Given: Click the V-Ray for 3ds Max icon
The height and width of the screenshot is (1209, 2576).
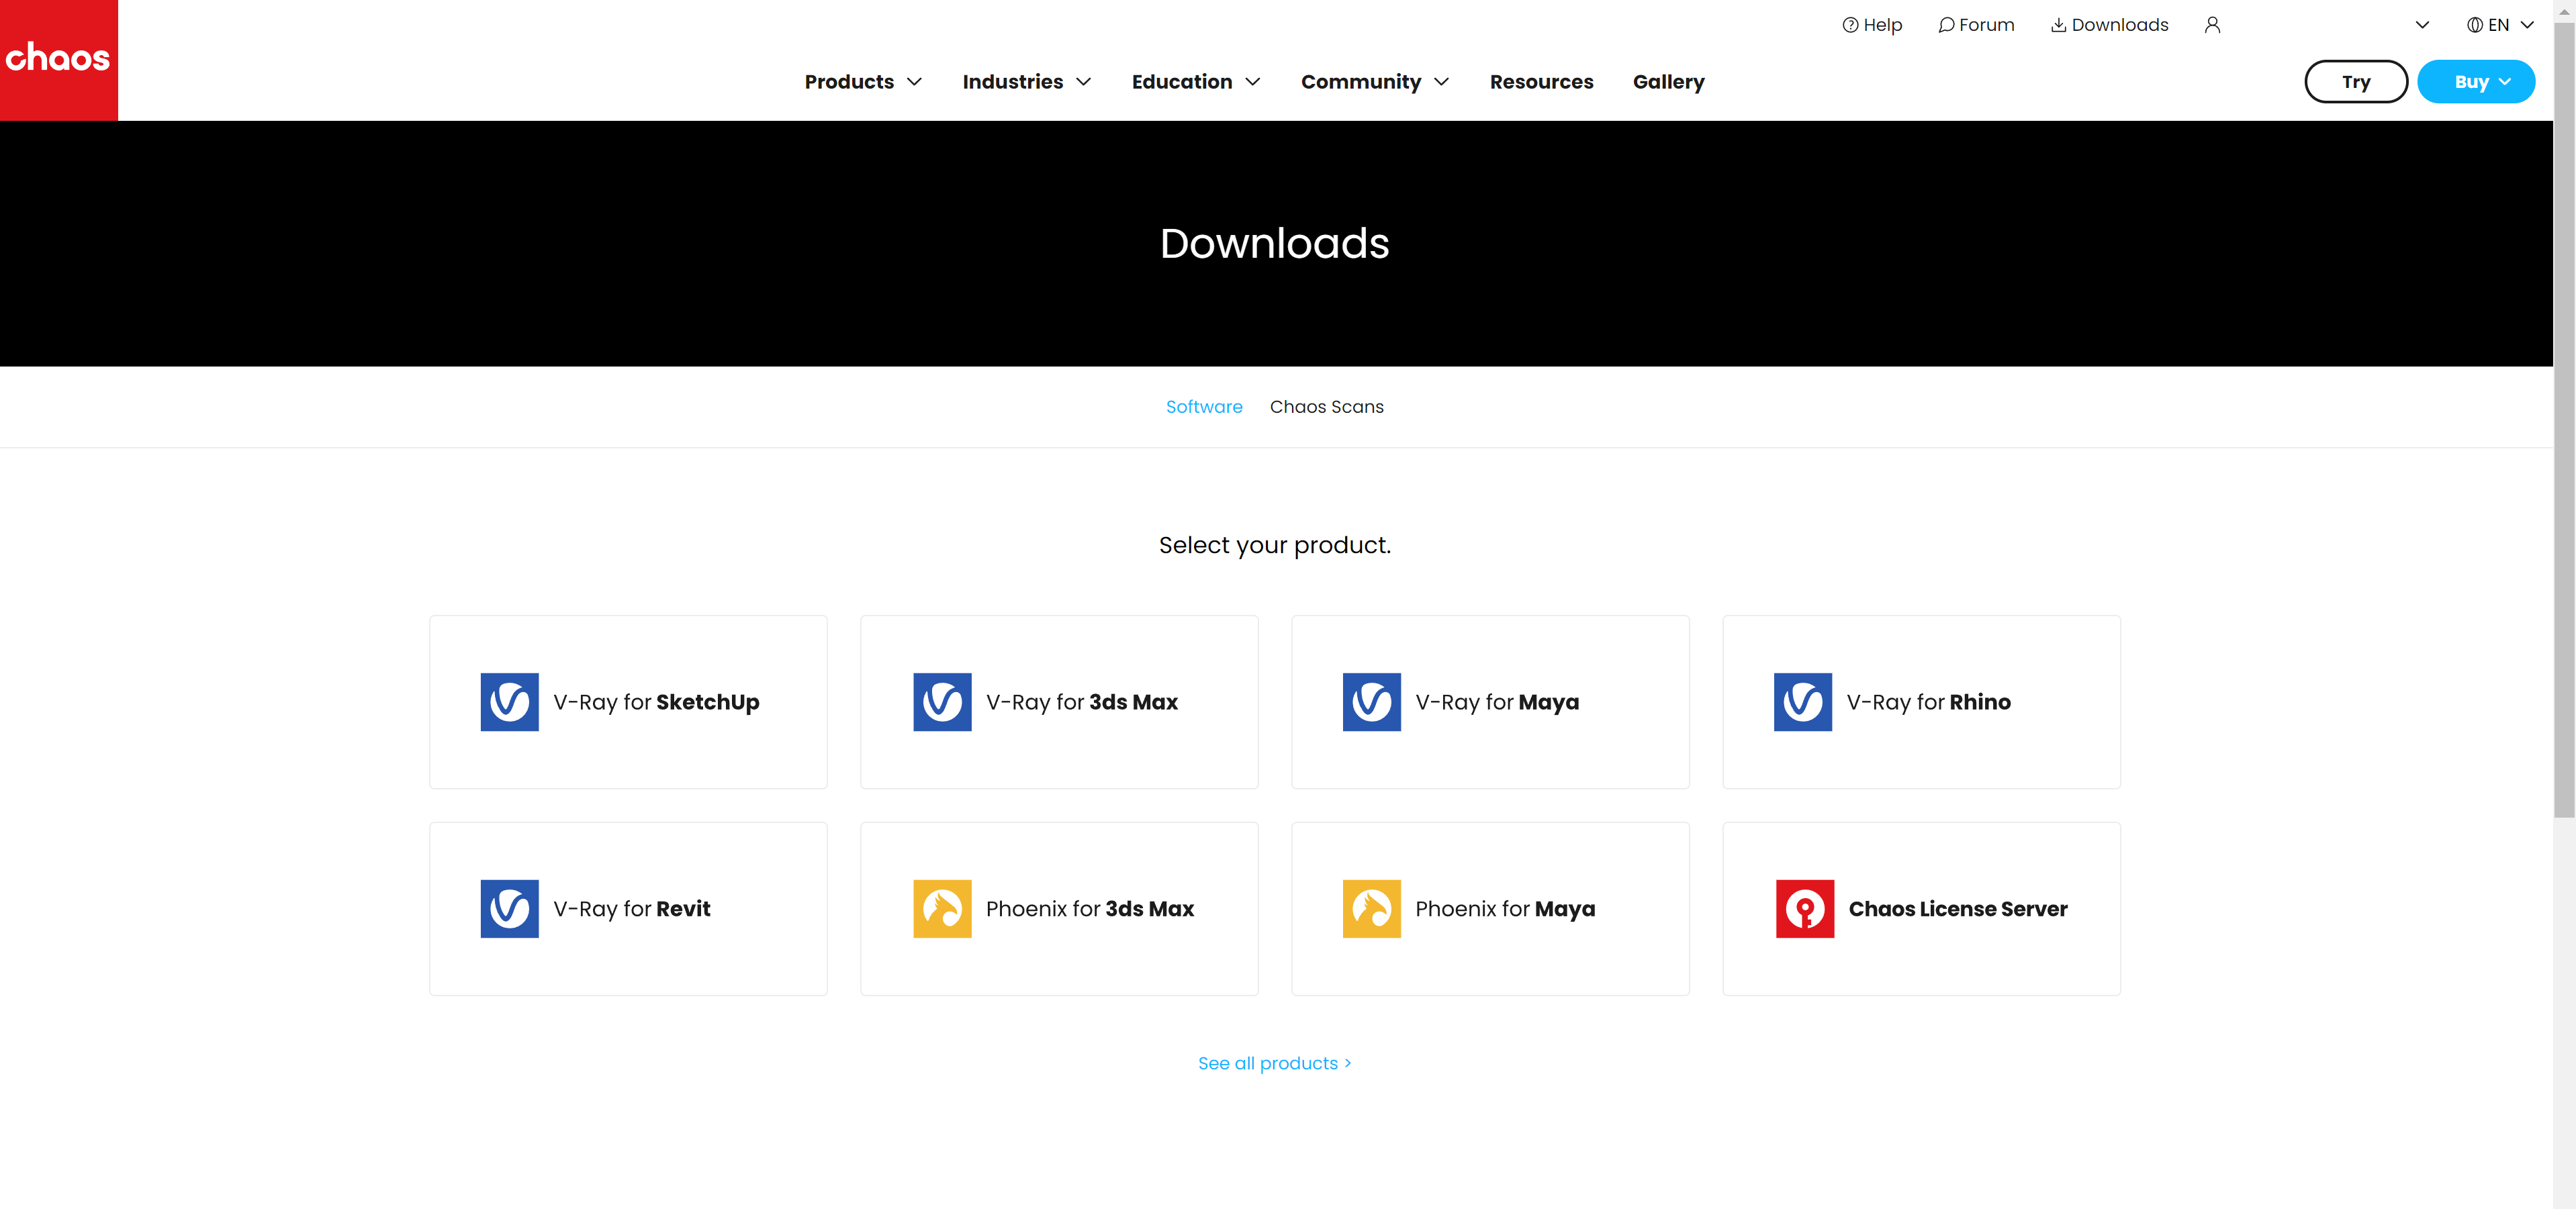Looking at the screenshot, I should click(x=941, y=702).
